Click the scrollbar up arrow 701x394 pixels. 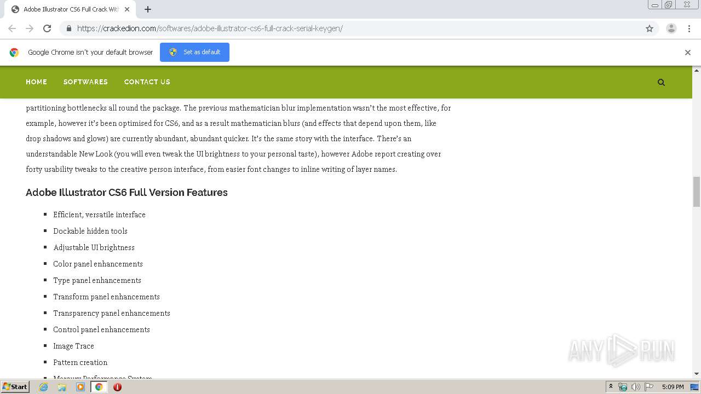[x=697, y=70]
